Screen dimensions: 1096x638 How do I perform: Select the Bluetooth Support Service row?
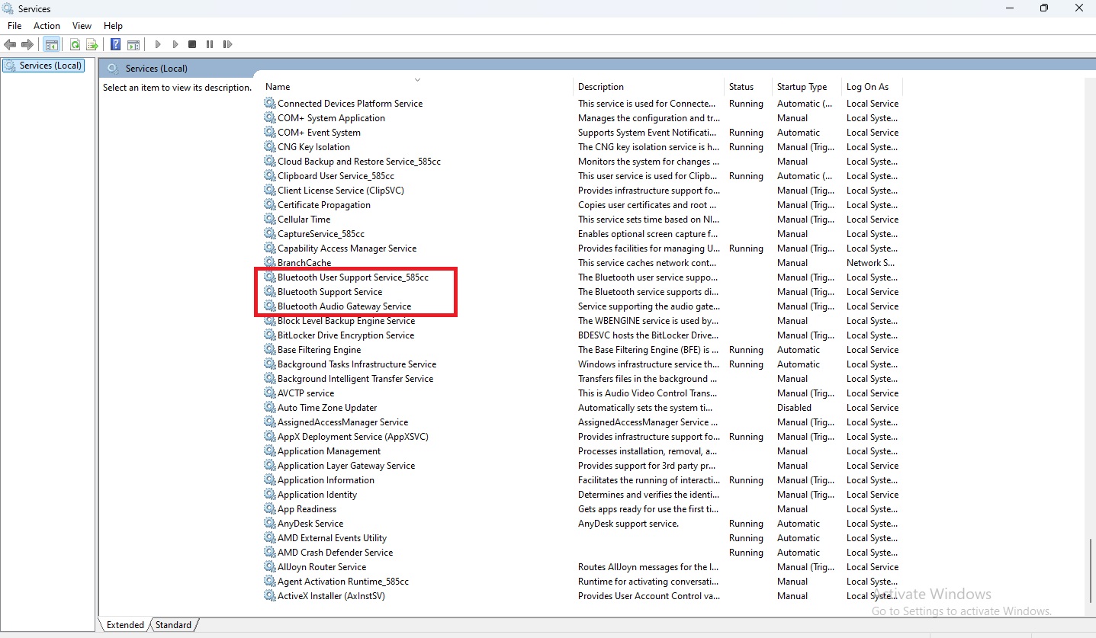pyautogui.click(x=329, y=292)
